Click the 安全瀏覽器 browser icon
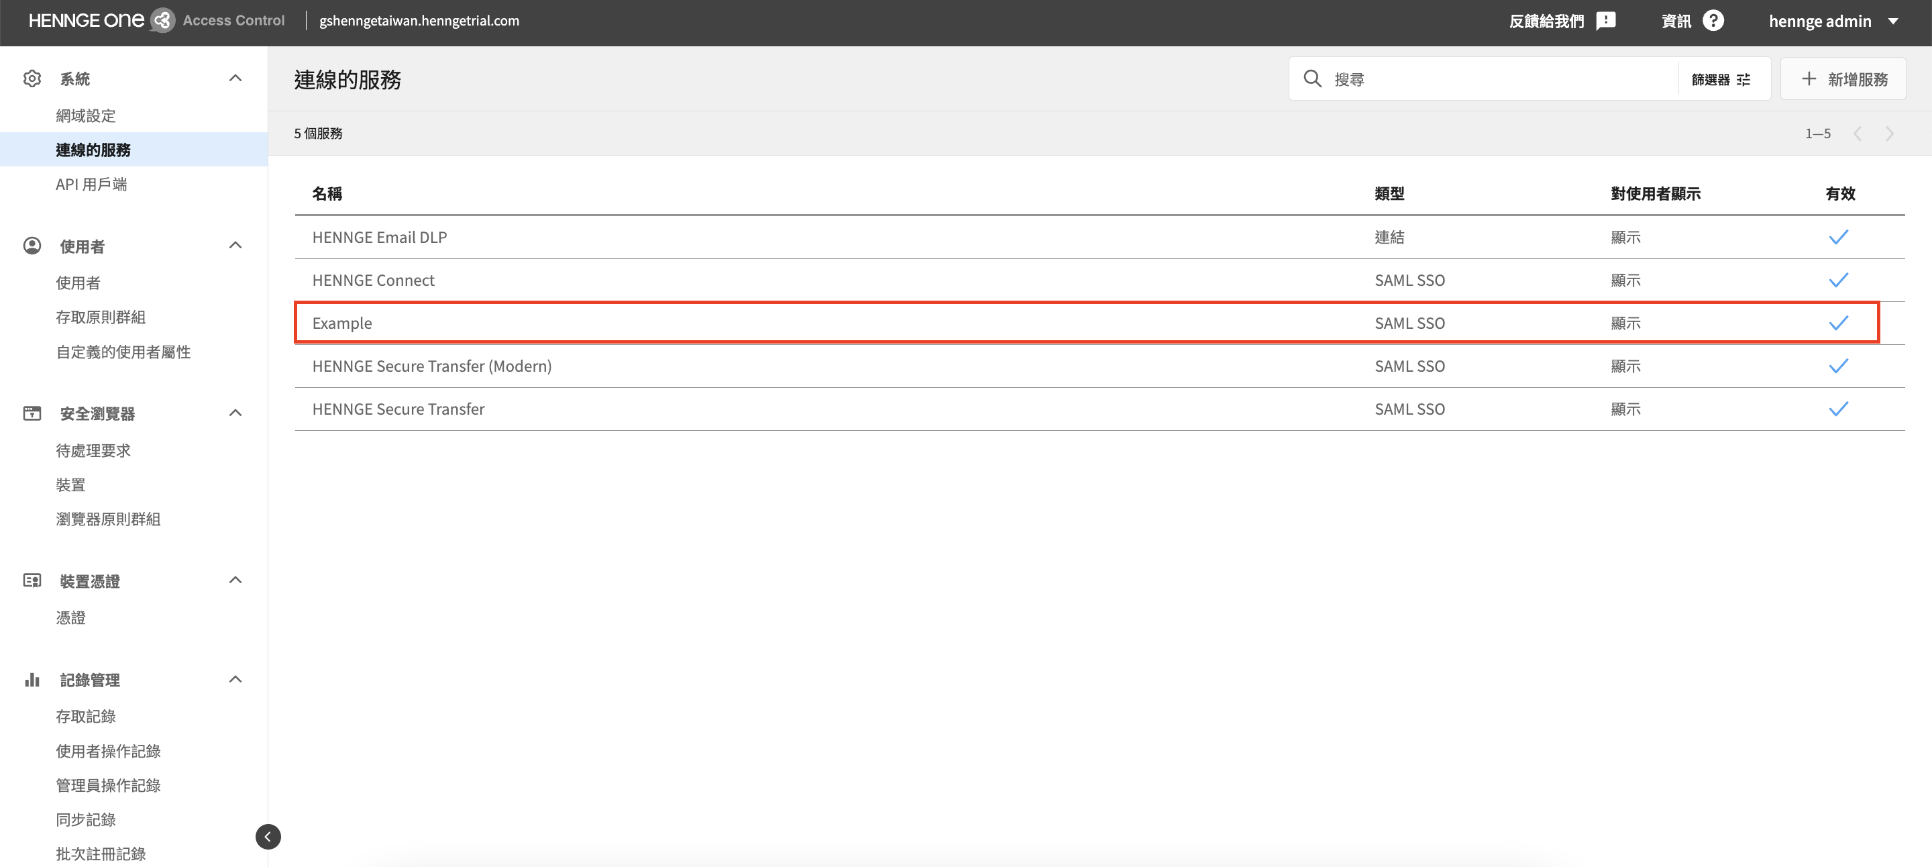The width and height of the screenshot is (1932, 867). [32, 413]
